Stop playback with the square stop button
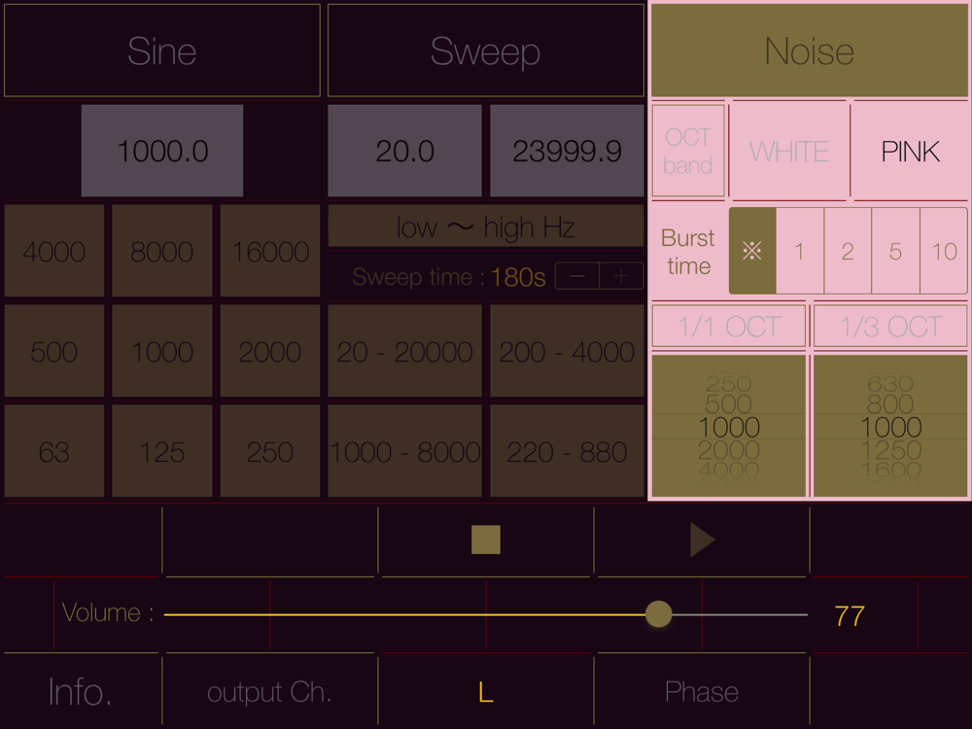The width and height of the screenshot is (972, 729). coord(485,539)
